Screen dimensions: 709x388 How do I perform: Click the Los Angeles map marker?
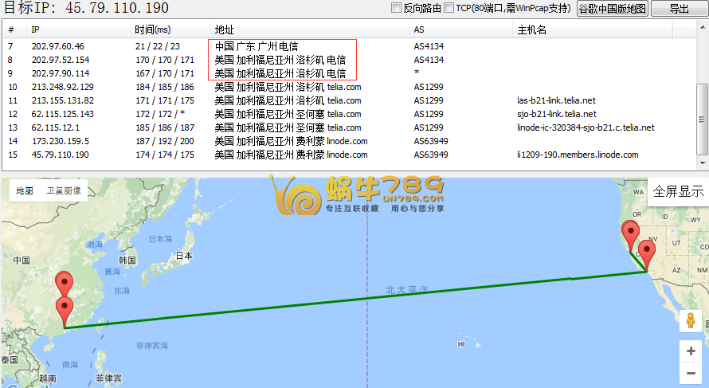[x=647, y=253]
